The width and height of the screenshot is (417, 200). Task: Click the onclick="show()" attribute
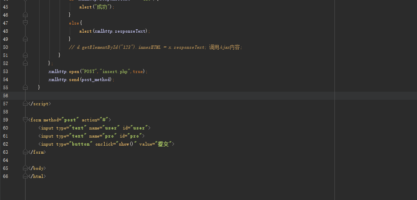click(116, 144)
